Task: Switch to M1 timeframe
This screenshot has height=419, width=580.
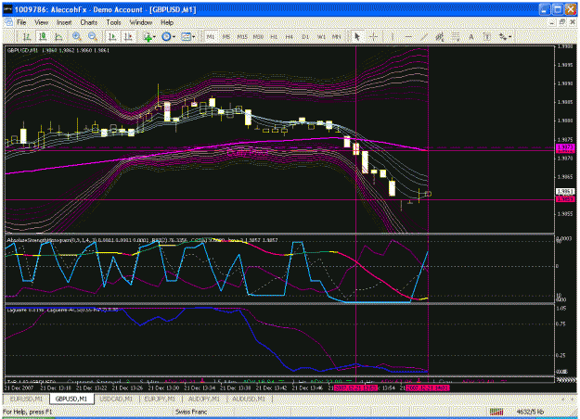Action: (211, 36)
